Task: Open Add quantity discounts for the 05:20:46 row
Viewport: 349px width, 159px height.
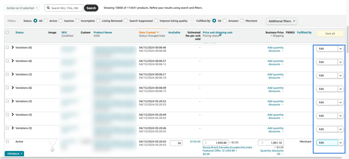Action: pos(275,130)
